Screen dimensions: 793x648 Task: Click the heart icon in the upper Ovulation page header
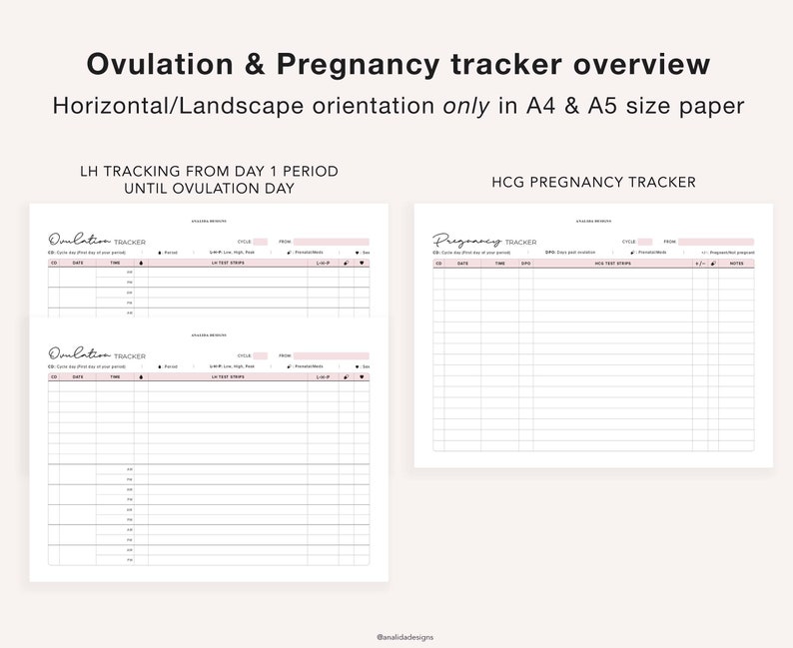[362, 263]
